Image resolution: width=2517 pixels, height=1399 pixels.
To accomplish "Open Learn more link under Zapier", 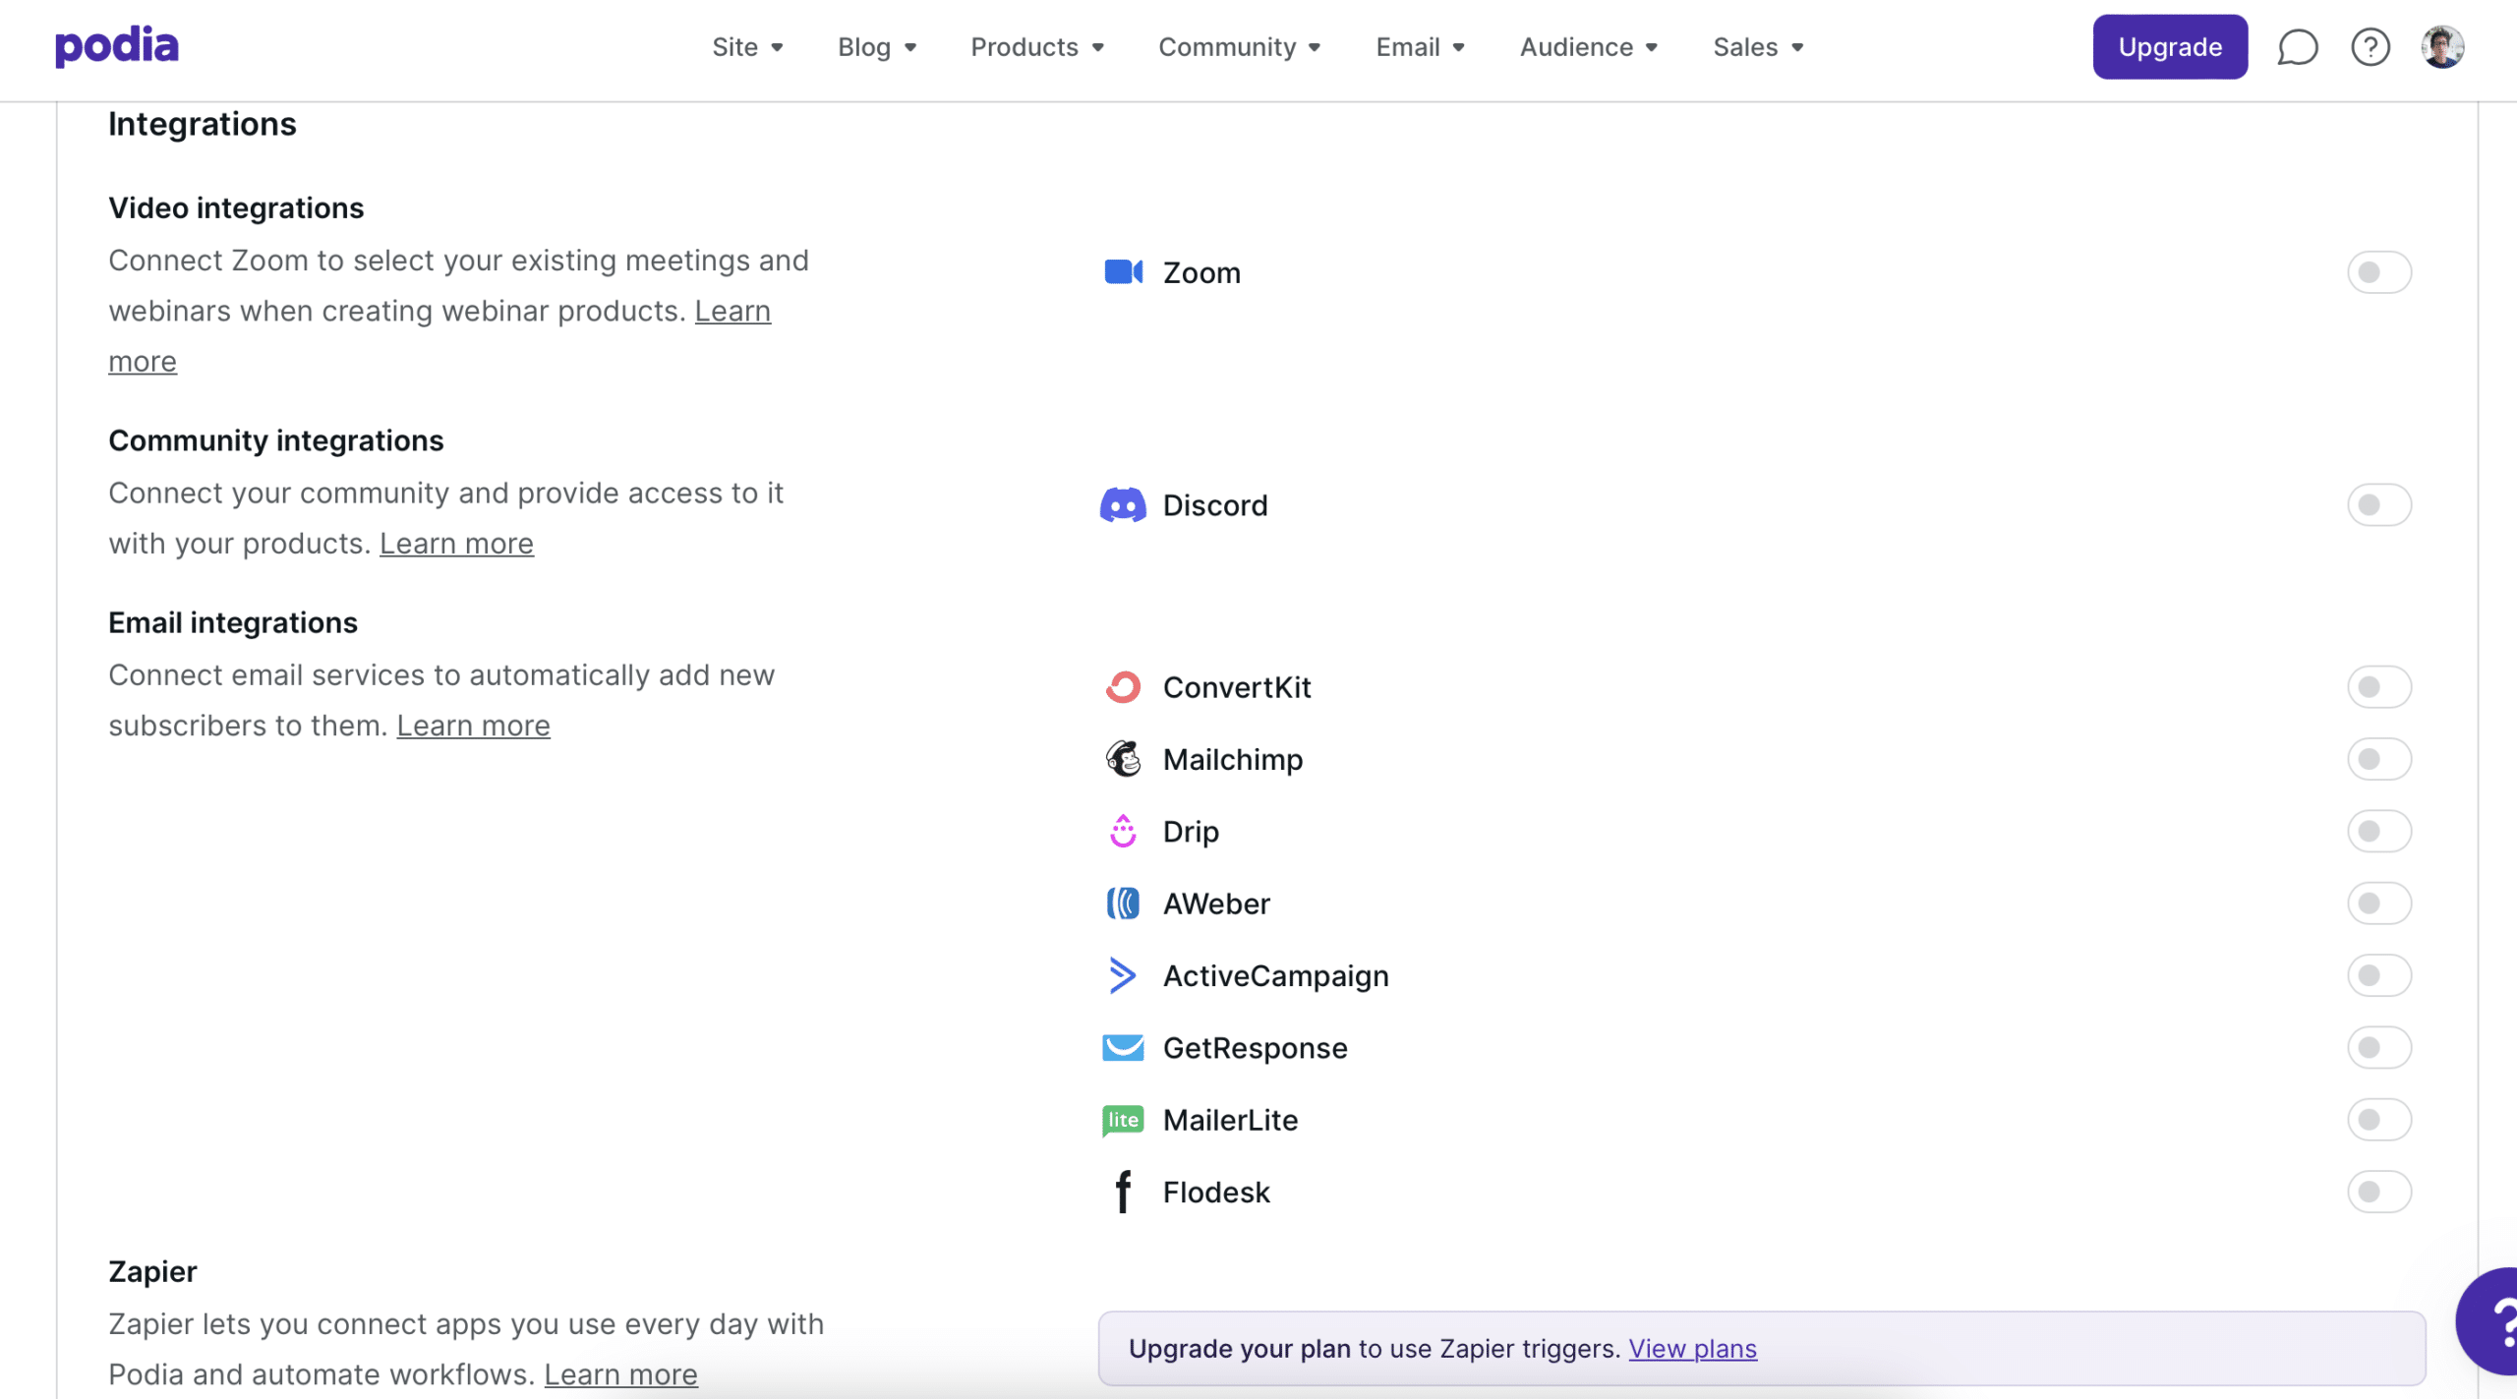I will pyautogui.click(x=620, y=1374).
